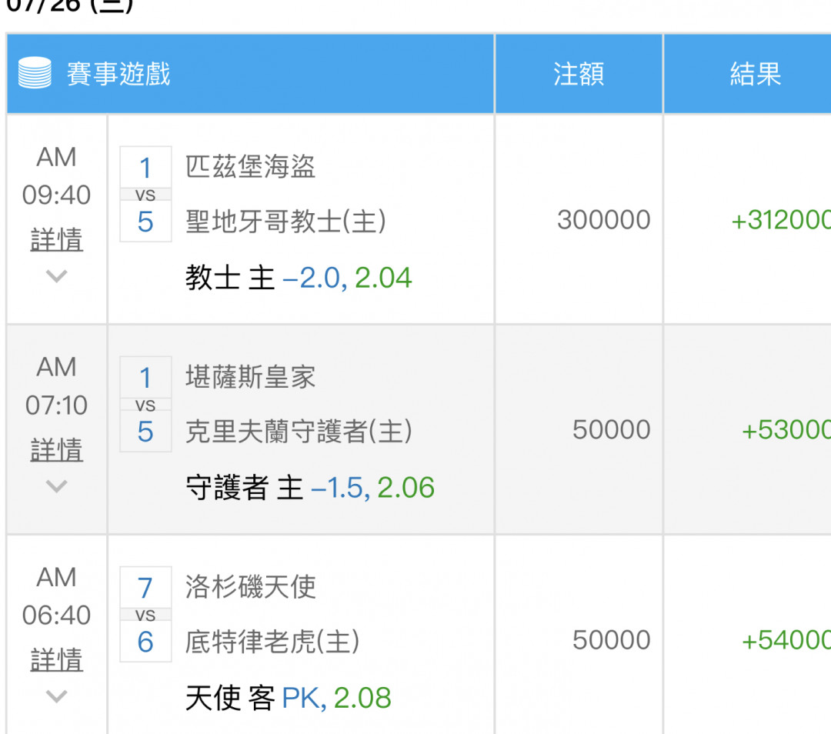Image resolution: width=831 pixels, height=734 pixels.
Task: Expand chevron under the 09:40 game details
Action: pos(56,275)
